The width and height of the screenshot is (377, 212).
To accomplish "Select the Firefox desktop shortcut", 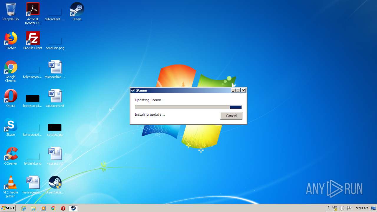I will [11, 41].
